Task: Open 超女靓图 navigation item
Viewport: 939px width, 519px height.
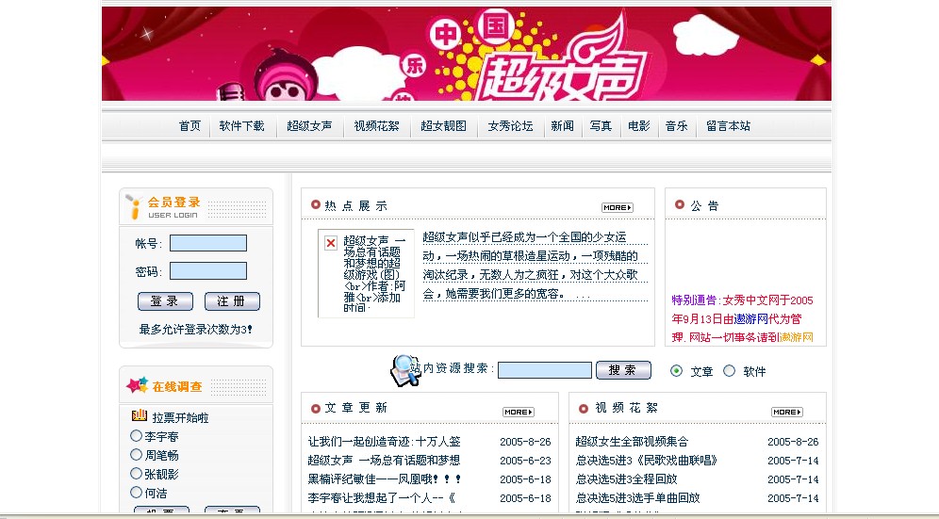Action: [443, 125]
